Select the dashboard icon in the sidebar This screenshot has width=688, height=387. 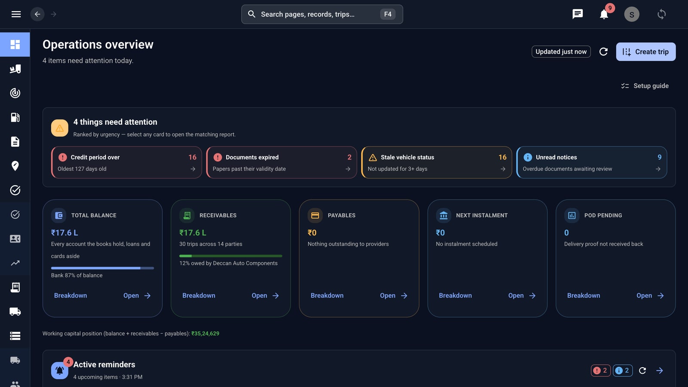[15, 44]
